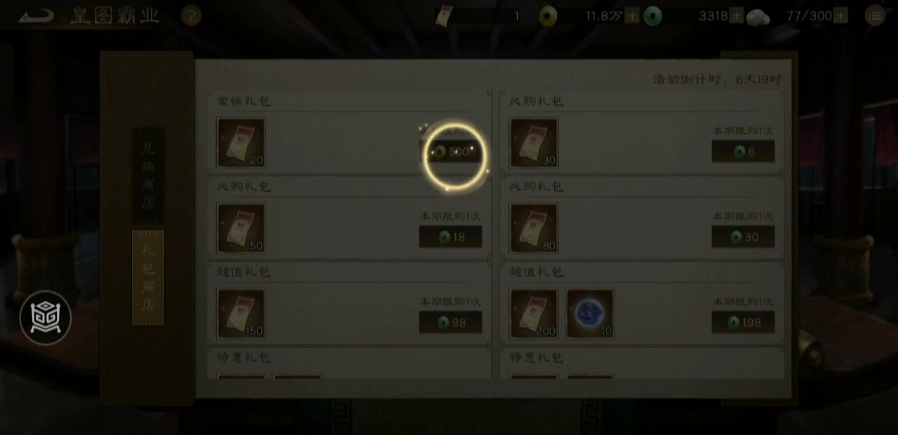Open the question mark help icon
This screenshot has width=898, height=435.
(191, 16)
